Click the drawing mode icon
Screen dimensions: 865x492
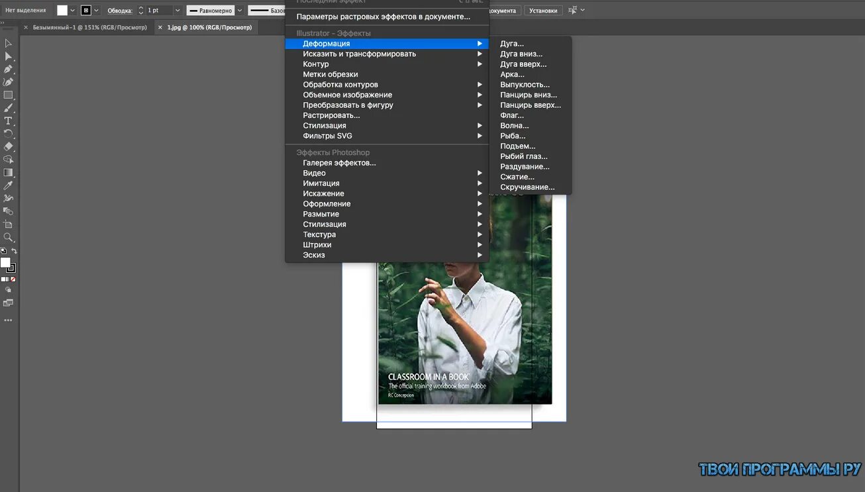(8, 289)
